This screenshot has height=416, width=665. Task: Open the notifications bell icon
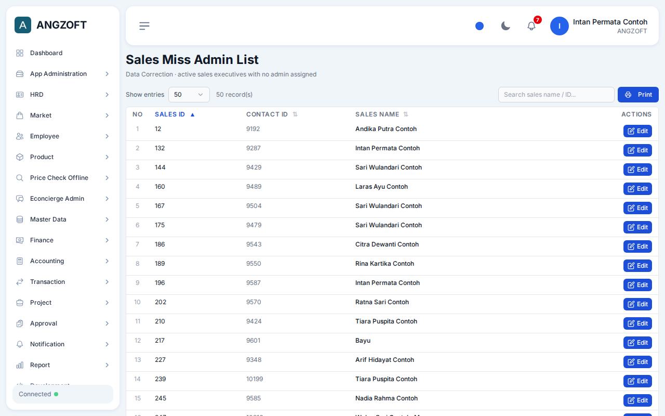click(531, 26)
